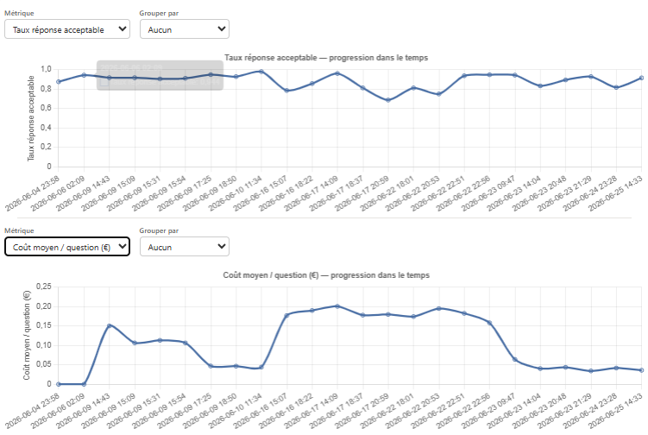
Task: Click the 2026-06-10 11:34 point on cost chart
Action: 261,367
